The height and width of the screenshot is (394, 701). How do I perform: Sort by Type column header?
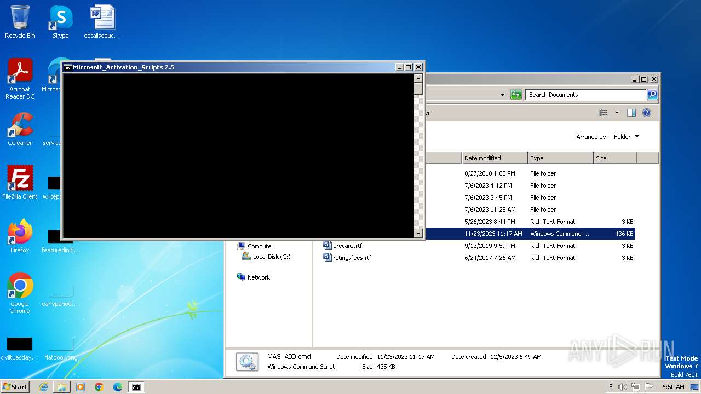click(x=560, y=158)
